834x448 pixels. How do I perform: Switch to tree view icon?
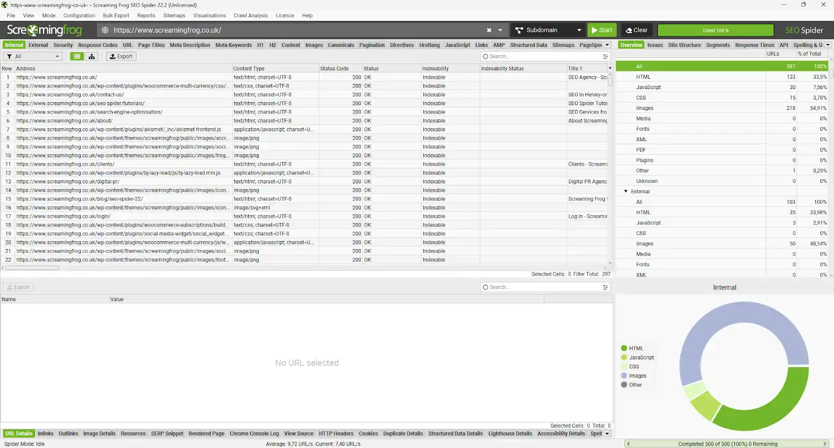(x=92, y=56)
